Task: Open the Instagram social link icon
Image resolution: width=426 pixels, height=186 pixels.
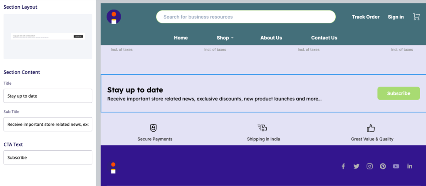Action: [369, 166]
